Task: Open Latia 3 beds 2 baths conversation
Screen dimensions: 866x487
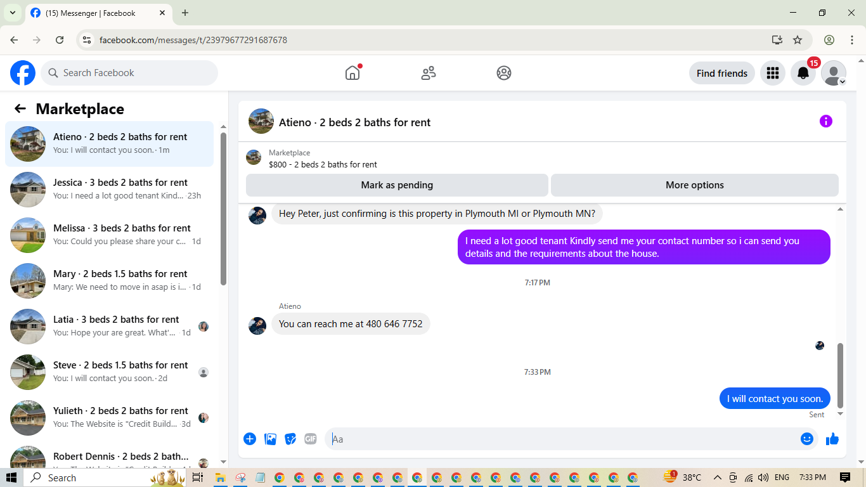Action: pos(110,327)
